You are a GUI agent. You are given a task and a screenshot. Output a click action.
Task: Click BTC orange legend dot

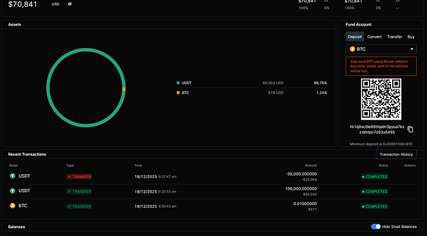pyautogui.click(x=178, y=93)
